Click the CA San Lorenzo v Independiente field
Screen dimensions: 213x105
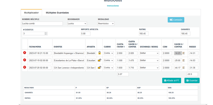pyautogui.click(x=69, y=68)
